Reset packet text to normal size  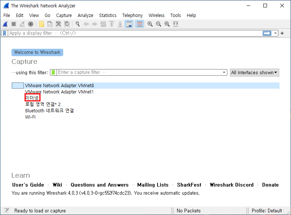pyautogui.click(x=167, y=24)
